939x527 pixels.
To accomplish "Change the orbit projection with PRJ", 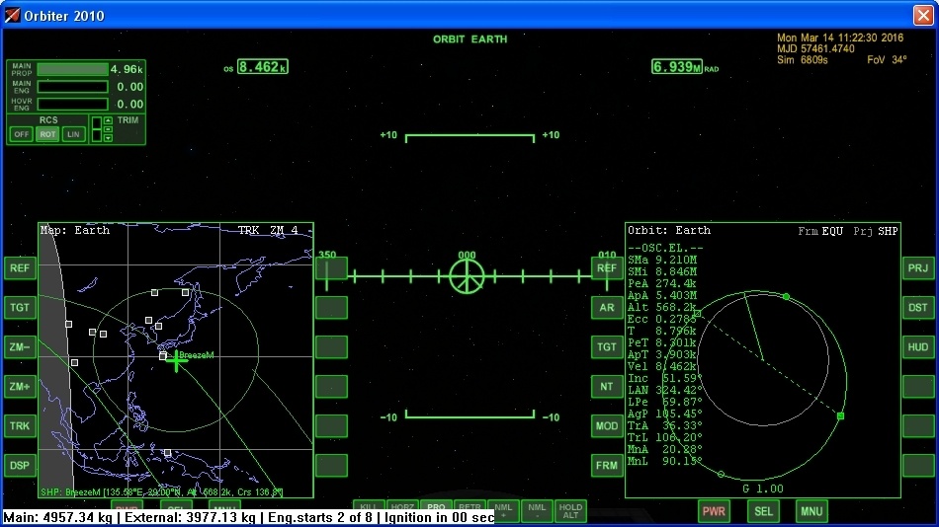I will [x=918, y=268].
